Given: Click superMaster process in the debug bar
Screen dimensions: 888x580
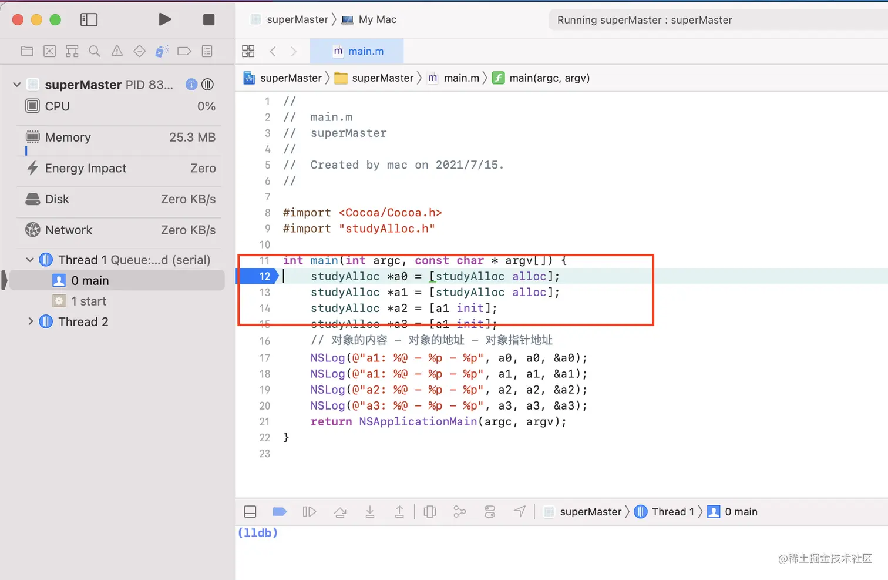Looking at the screenshot, I should click(583, 512).
